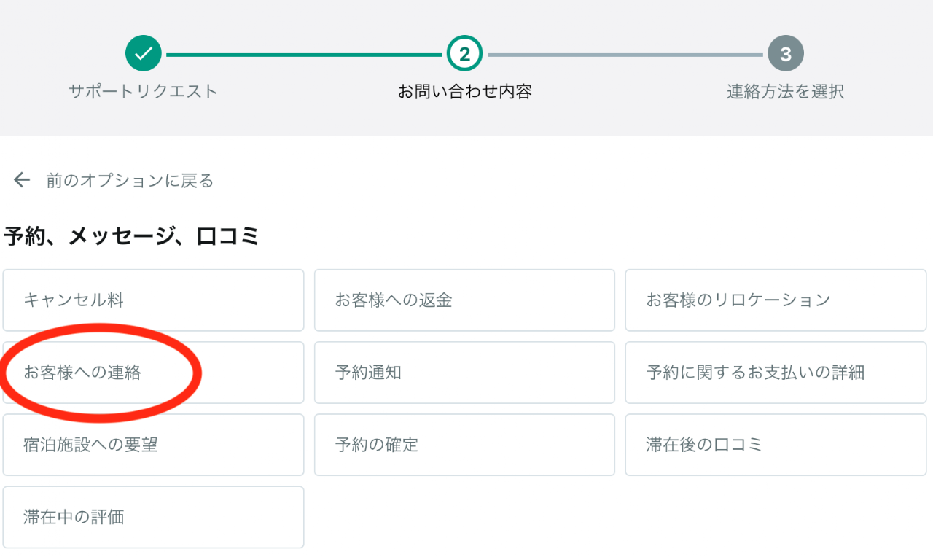Go to the サポートリクエスト step label
This screenshot has height=557, width=933.
[144, 92]
